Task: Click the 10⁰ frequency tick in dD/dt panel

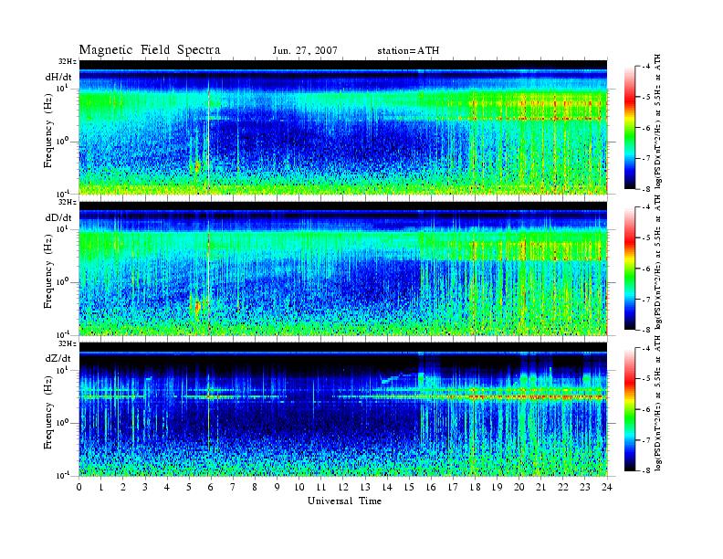Action: 63,282
